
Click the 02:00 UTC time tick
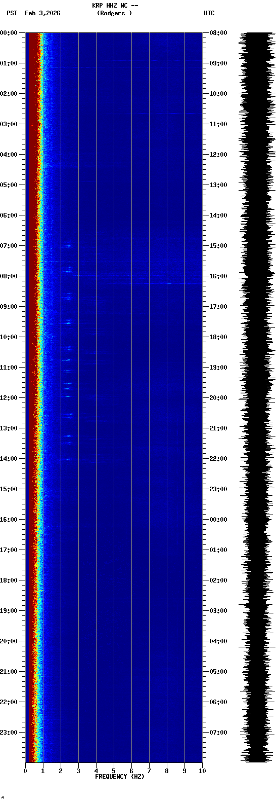pyautogui.click(x=218, y=580)
